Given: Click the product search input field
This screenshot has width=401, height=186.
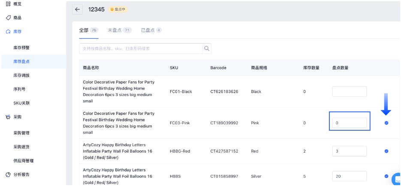Looking at the screenshot, I should pos(141,48).
